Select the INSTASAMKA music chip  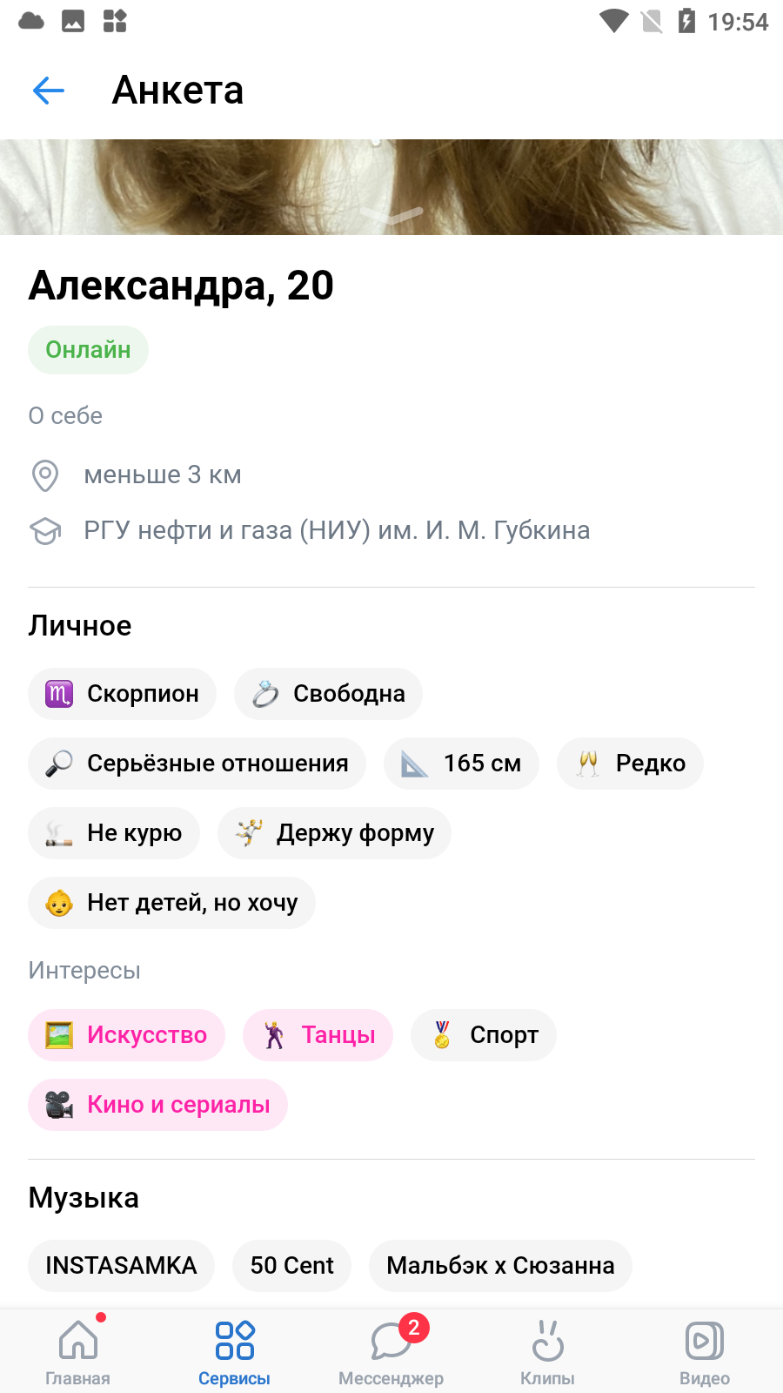[121, 1266]
